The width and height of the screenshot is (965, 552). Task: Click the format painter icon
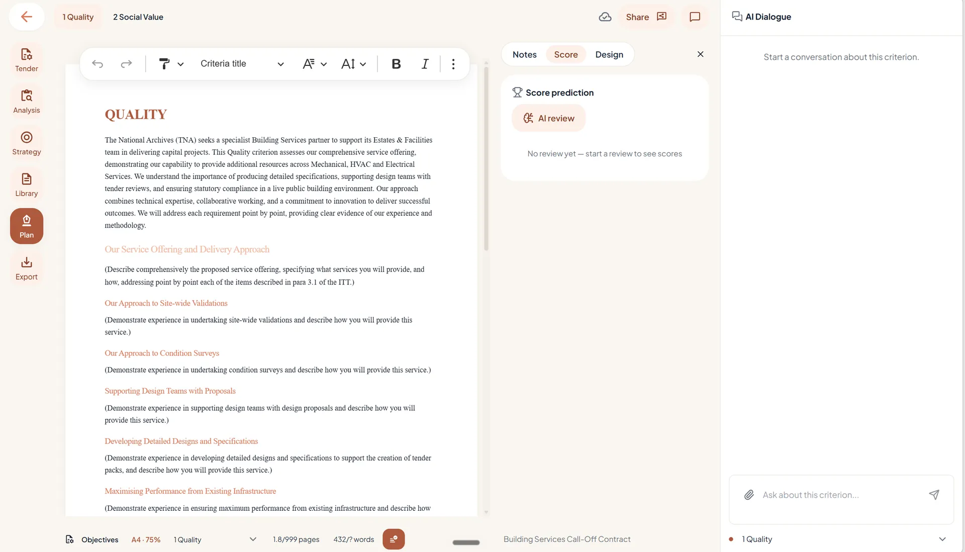[x=164, y=64]
